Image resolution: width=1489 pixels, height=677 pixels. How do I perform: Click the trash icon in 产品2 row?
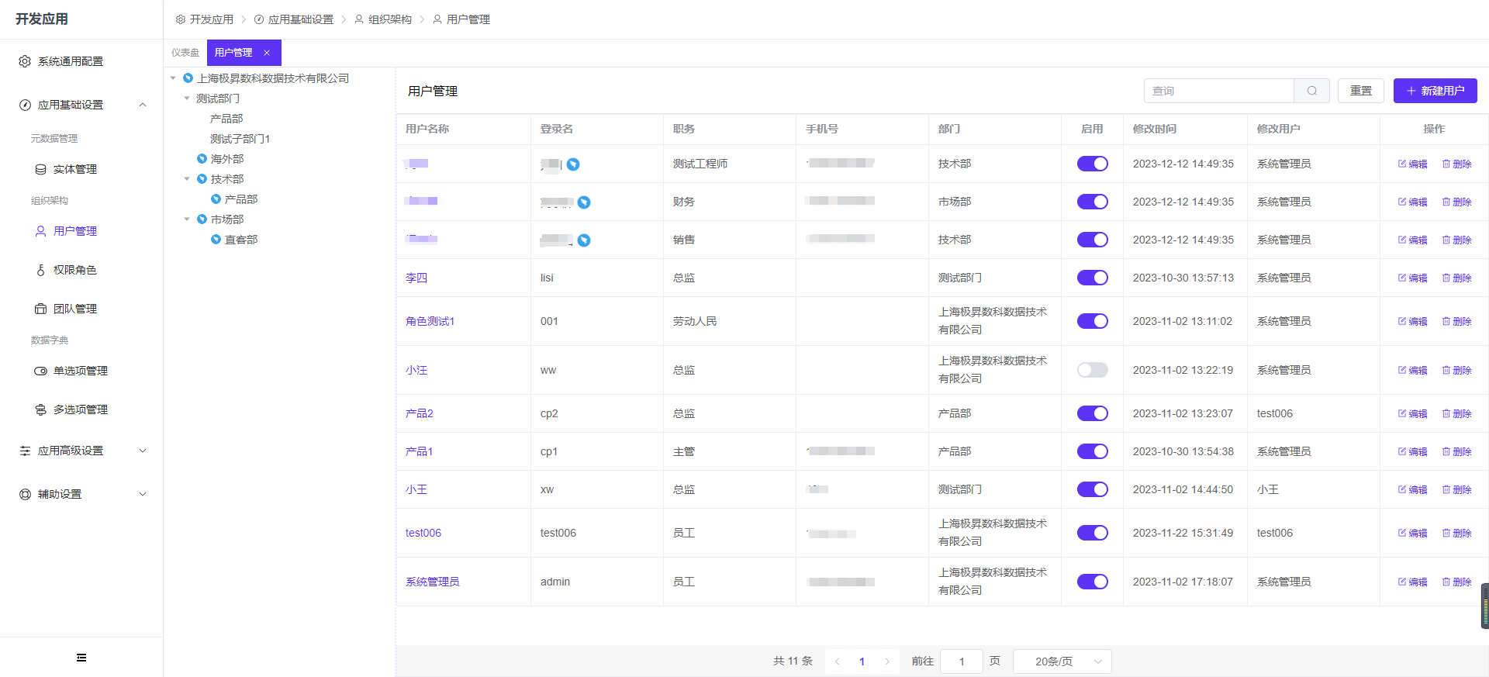pyautogui.click(x=1446, y=413)
